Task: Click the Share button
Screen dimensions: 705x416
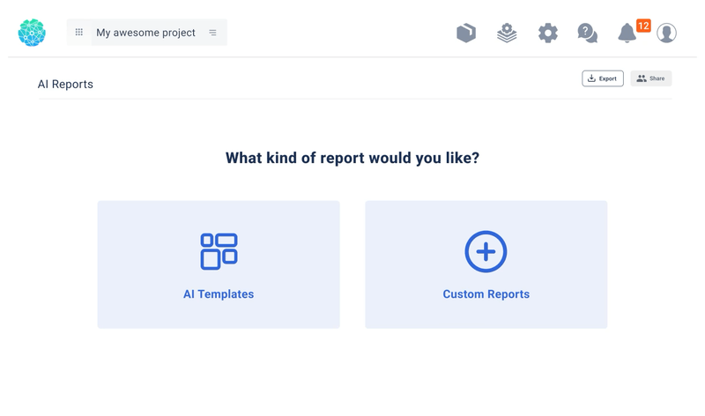Action: [x=651, y=78]
